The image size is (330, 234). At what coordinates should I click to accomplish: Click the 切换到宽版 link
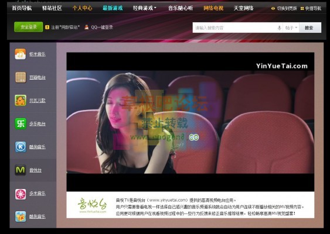(x=287, y=8)
